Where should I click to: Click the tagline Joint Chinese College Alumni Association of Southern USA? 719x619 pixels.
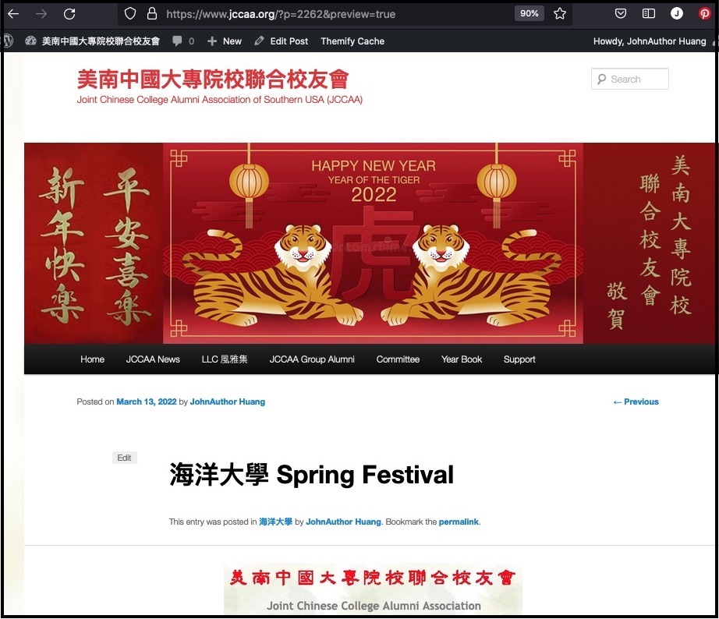point(220,100)
